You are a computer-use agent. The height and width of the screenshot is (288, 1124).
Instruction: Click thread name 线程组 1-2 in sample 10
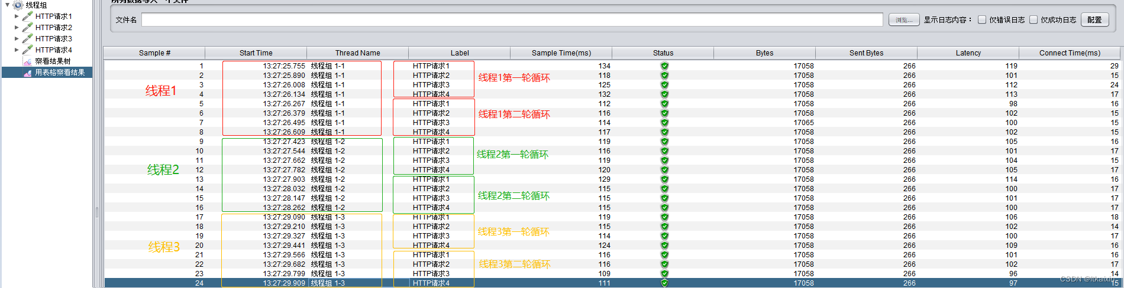tap(328, 151)
